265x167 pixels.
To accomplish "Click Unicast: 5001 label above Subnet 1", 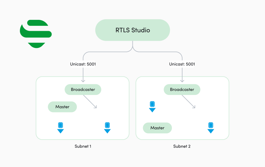I will click(x=83, y=64).
